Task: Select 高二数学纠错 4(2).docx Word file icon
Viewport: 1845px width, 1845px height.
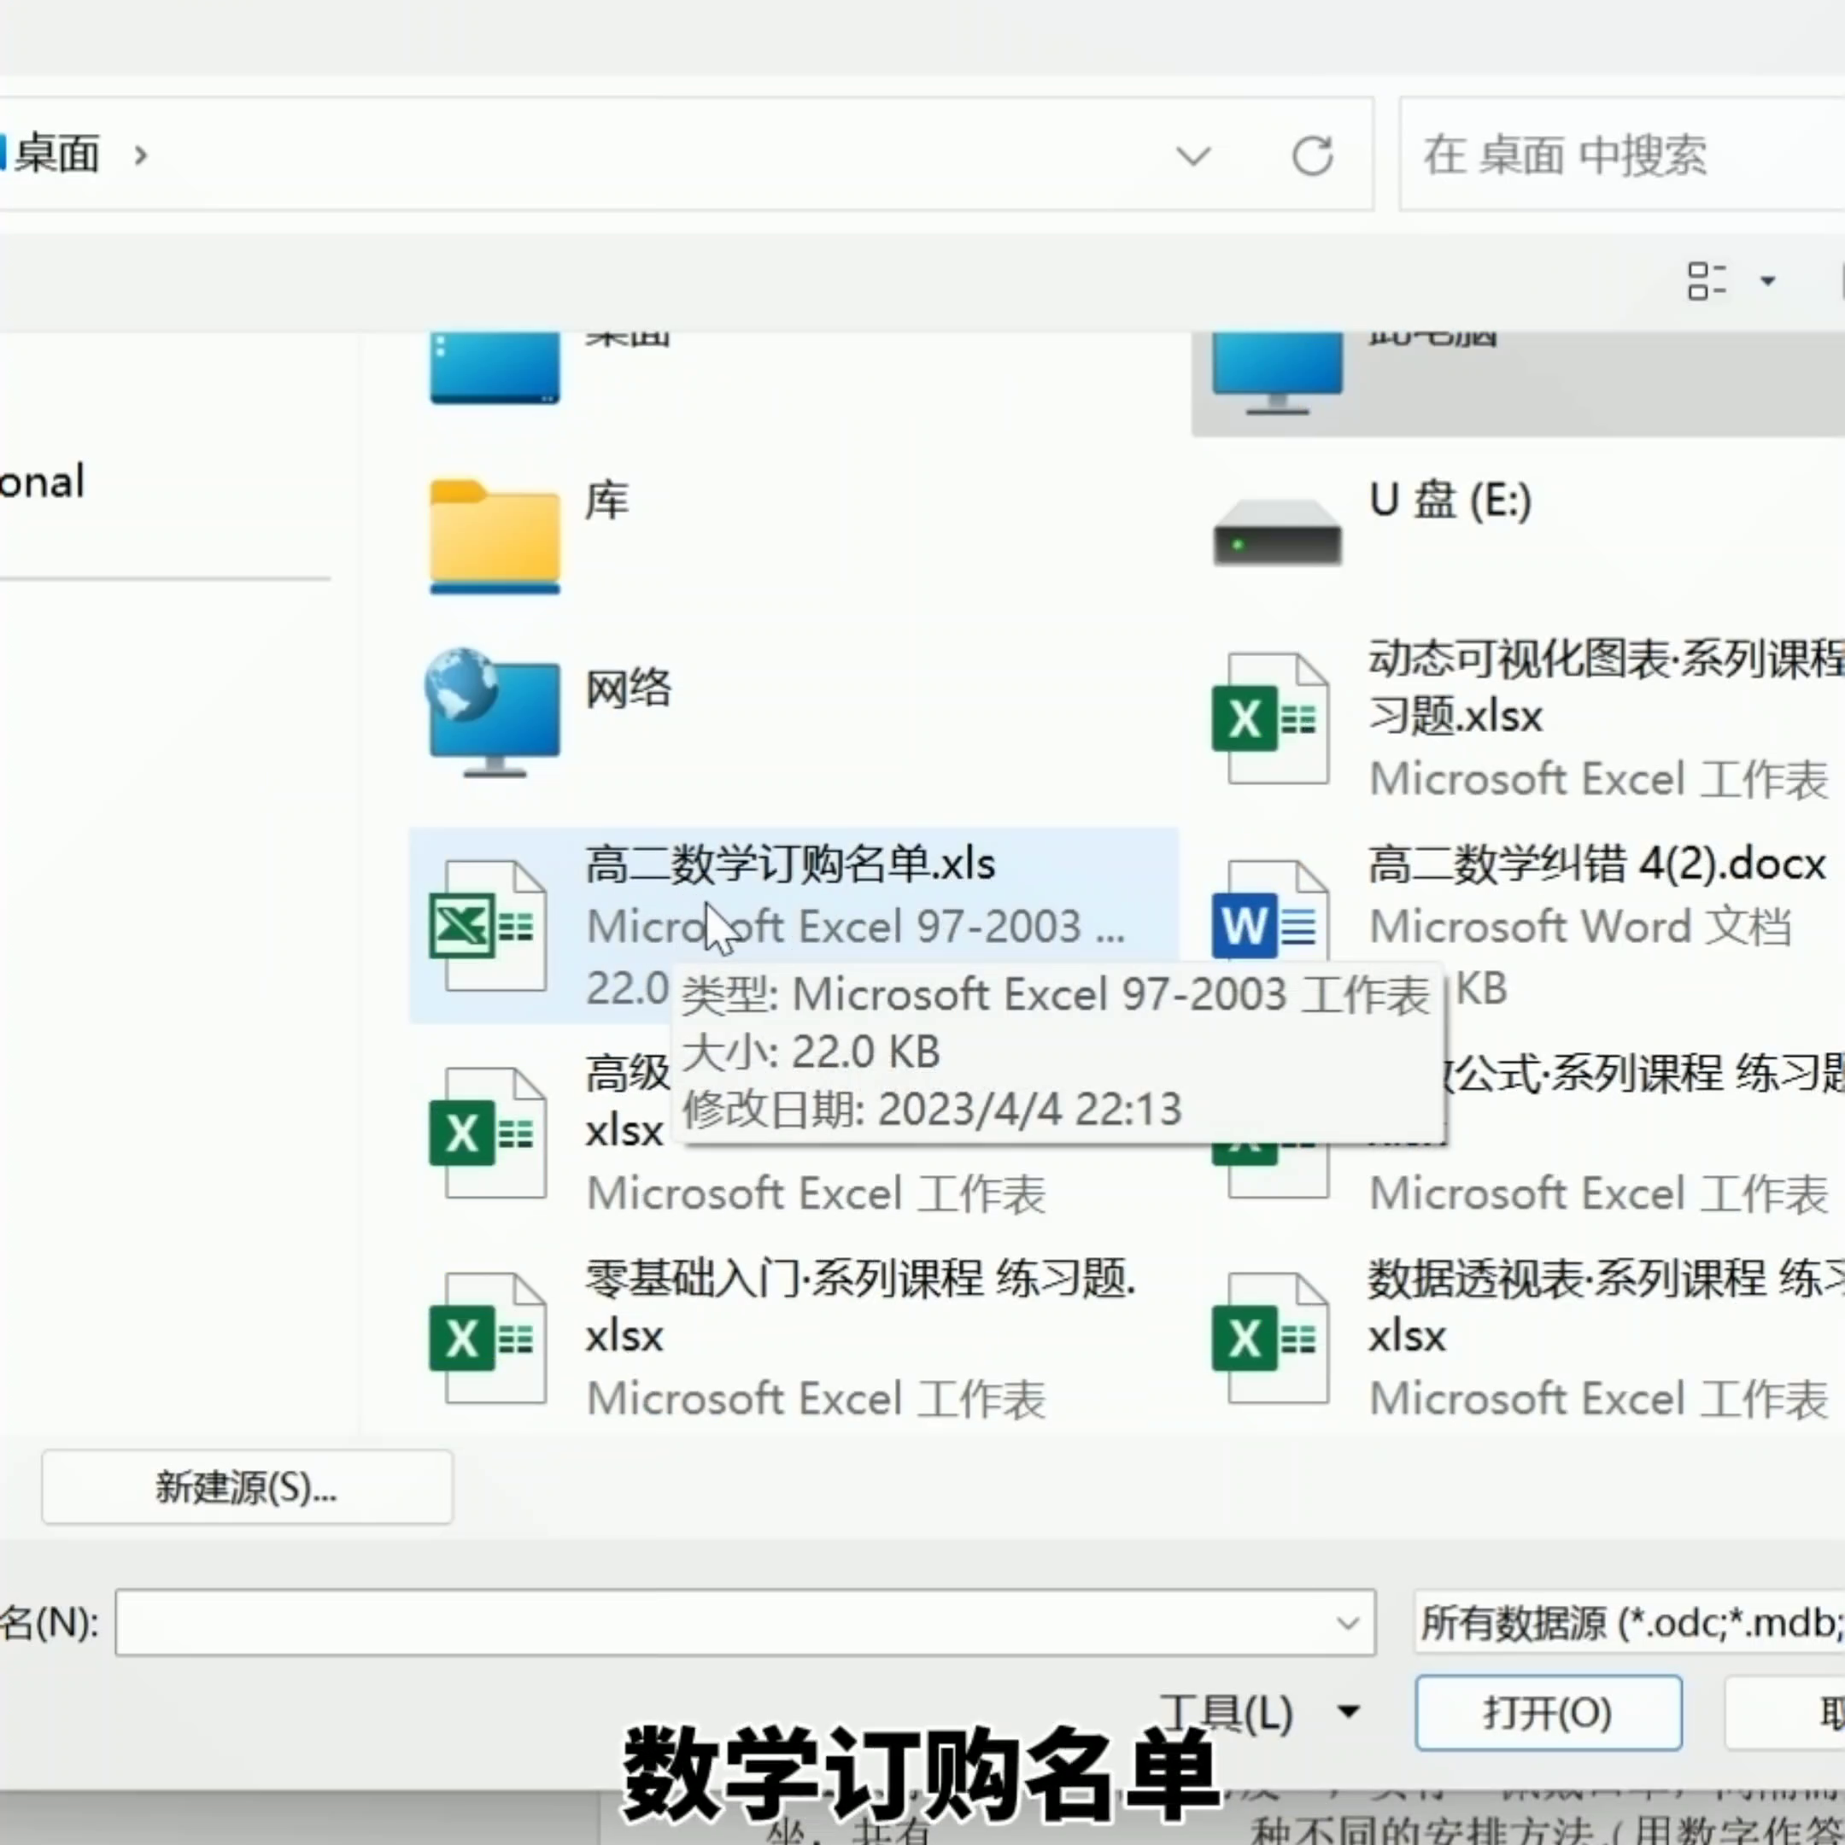Action: pos(1268,919)
